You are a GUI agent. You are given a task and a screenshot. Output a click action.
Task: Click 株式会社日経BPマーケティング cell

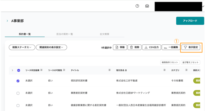(133, 93)
